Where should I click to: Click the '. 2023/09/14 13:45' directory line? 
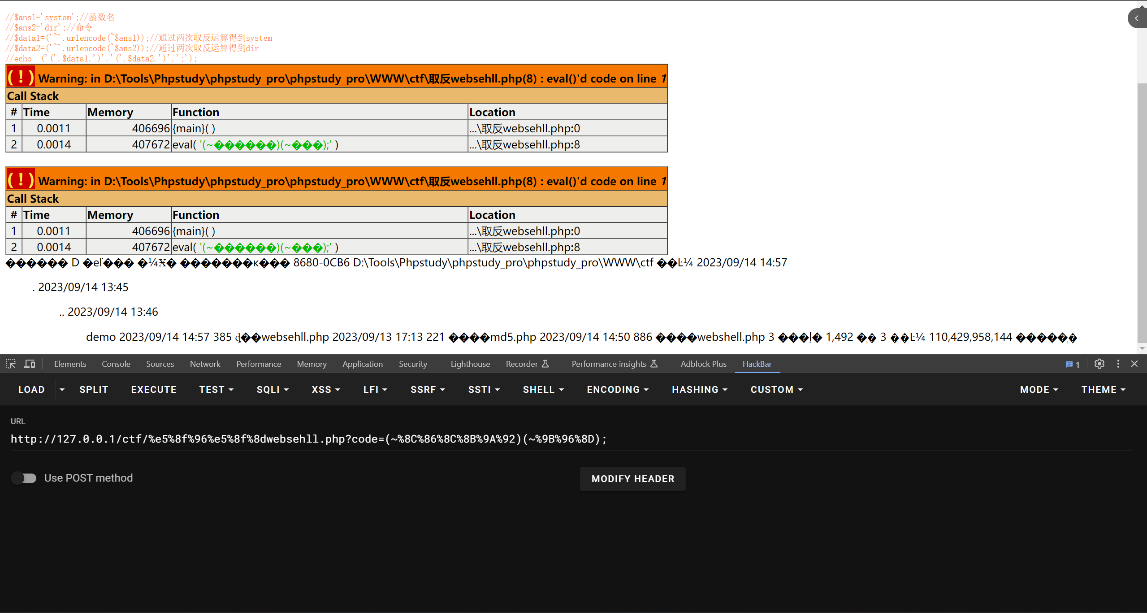pyautogui.click(x=80, y=287)
